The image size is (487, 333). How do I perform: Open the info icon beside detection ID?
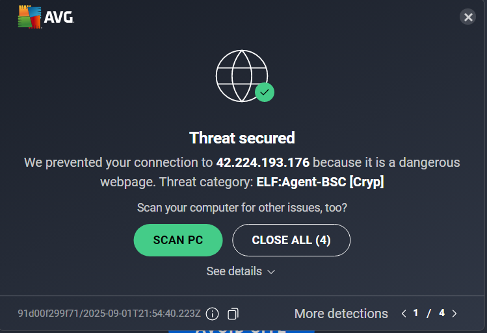pyautogui.click(x=213, y=314)
